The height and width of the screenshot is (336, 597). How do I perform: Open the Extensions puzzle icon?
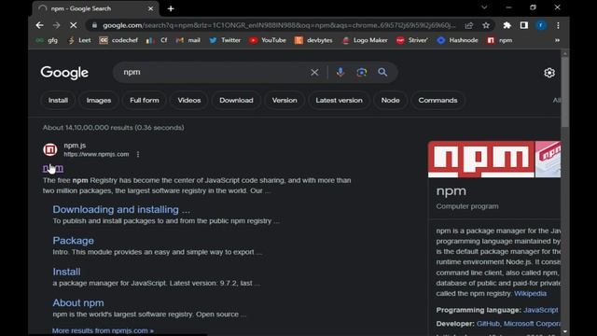click(x=507, y=25)
